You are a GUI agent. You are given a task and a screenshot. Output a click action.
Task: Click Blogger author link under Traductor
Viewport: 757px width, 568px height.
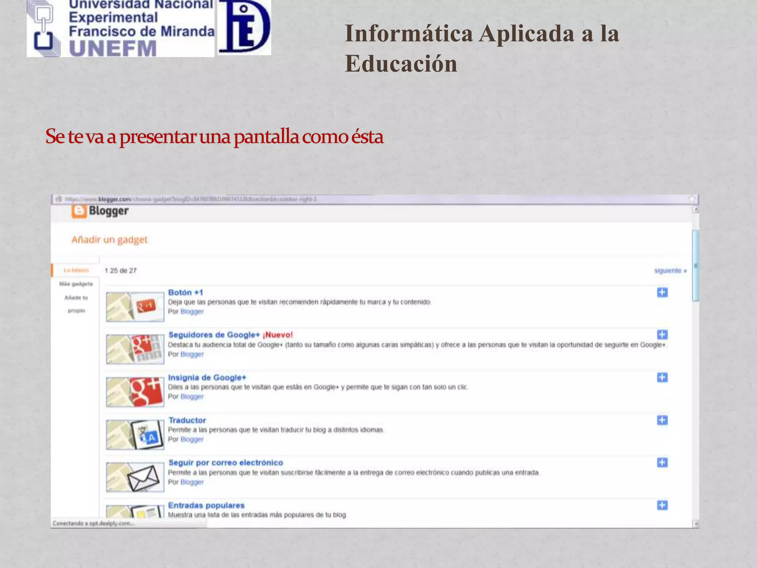click(x=192, y=439)
